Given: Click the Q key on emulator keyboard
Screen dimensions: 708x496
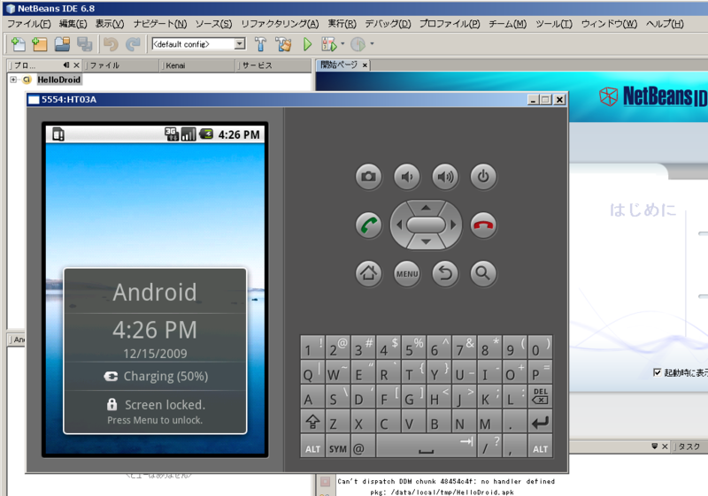Looking at the screenshot, I should point(312,372).
